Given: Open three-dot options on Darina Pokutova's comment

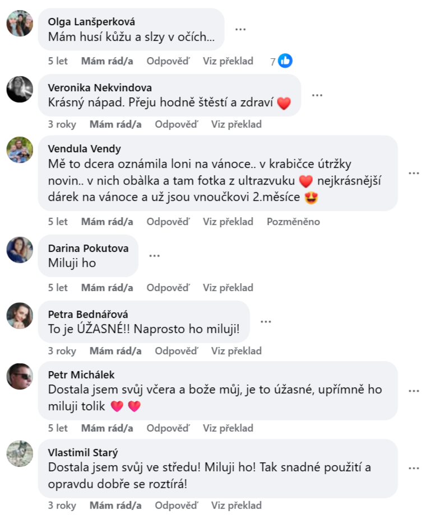Looking at the screenshot, I should pos(154,255).
